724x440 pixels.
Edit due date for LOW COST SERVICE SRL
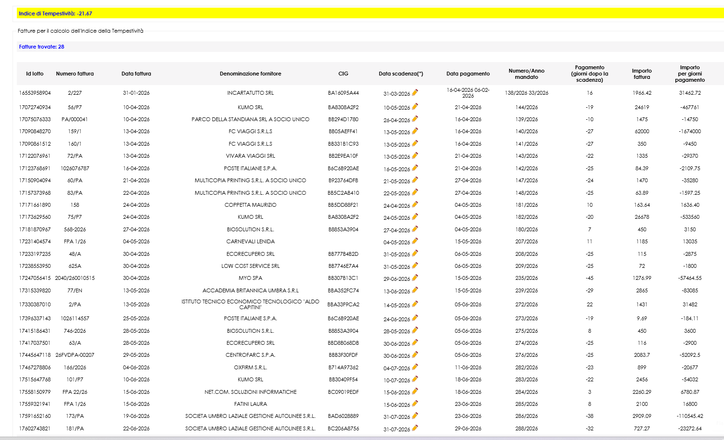[x=415, y=265]
